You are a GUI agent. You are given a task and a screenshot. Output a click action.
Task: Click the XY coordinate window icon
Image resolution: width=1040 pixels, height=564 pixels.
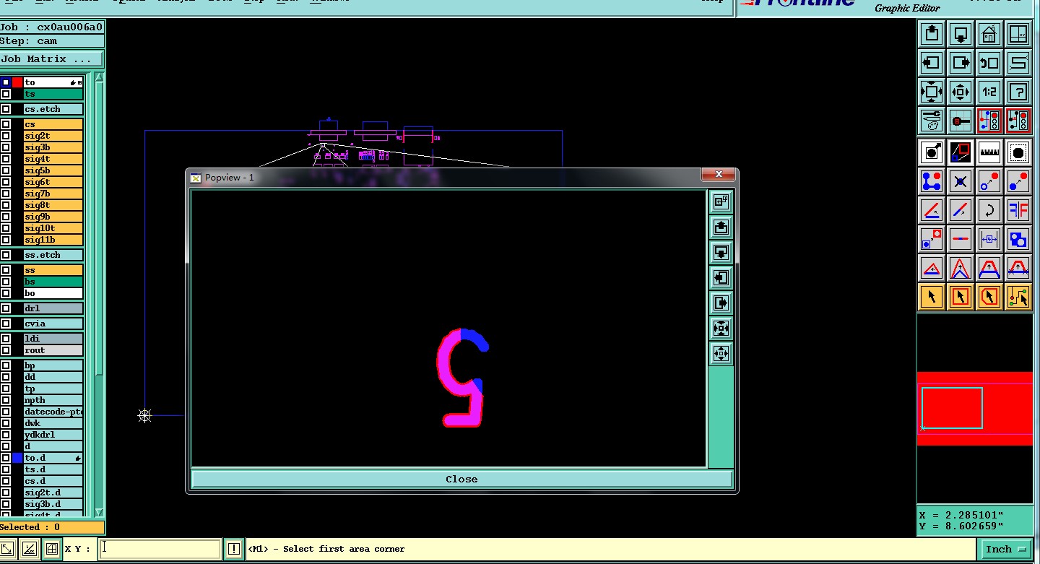click(x=1018, y=34)
